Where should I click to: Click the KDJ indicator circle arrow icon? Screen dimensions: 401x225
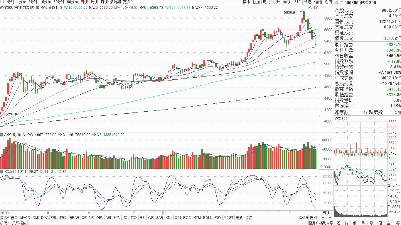pyautogui.click(x=2, y=171)
